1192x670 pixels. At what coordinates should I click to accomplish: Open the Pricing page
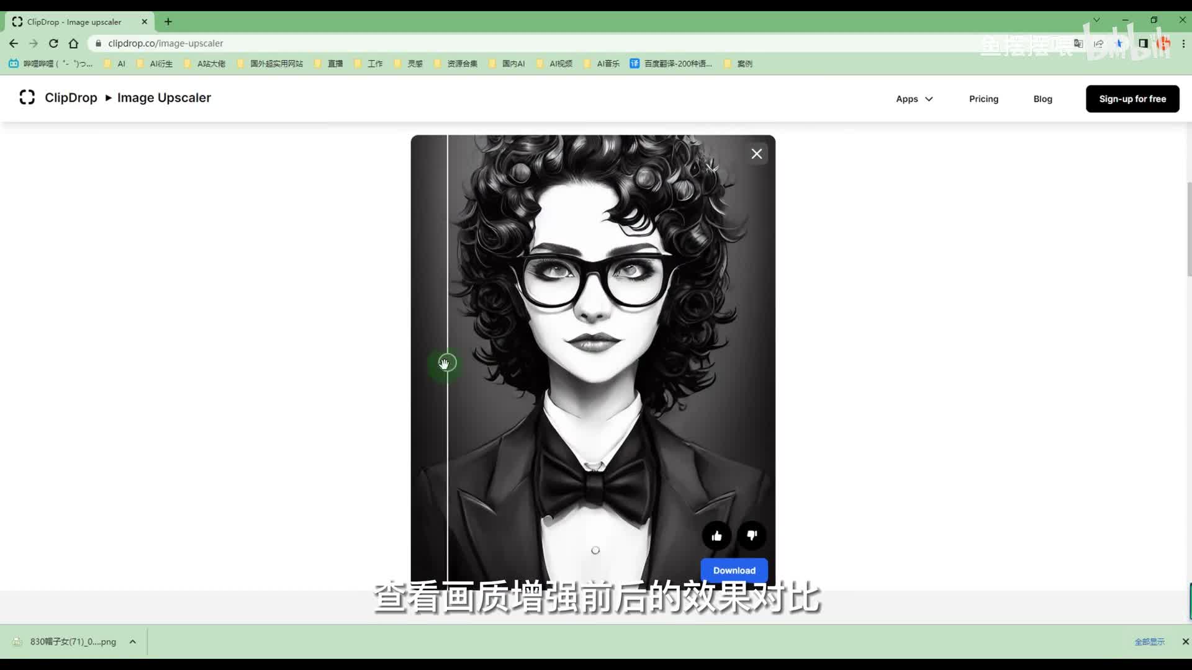[983, 99]
